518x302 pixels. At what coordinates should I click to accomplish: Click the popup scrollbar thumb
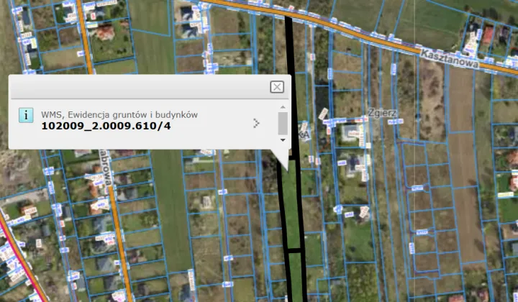(283, 124)
